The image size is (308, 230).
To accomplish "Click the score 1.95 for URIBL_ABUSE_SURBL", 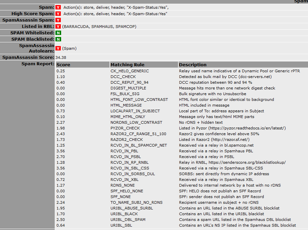I will 61,208.
